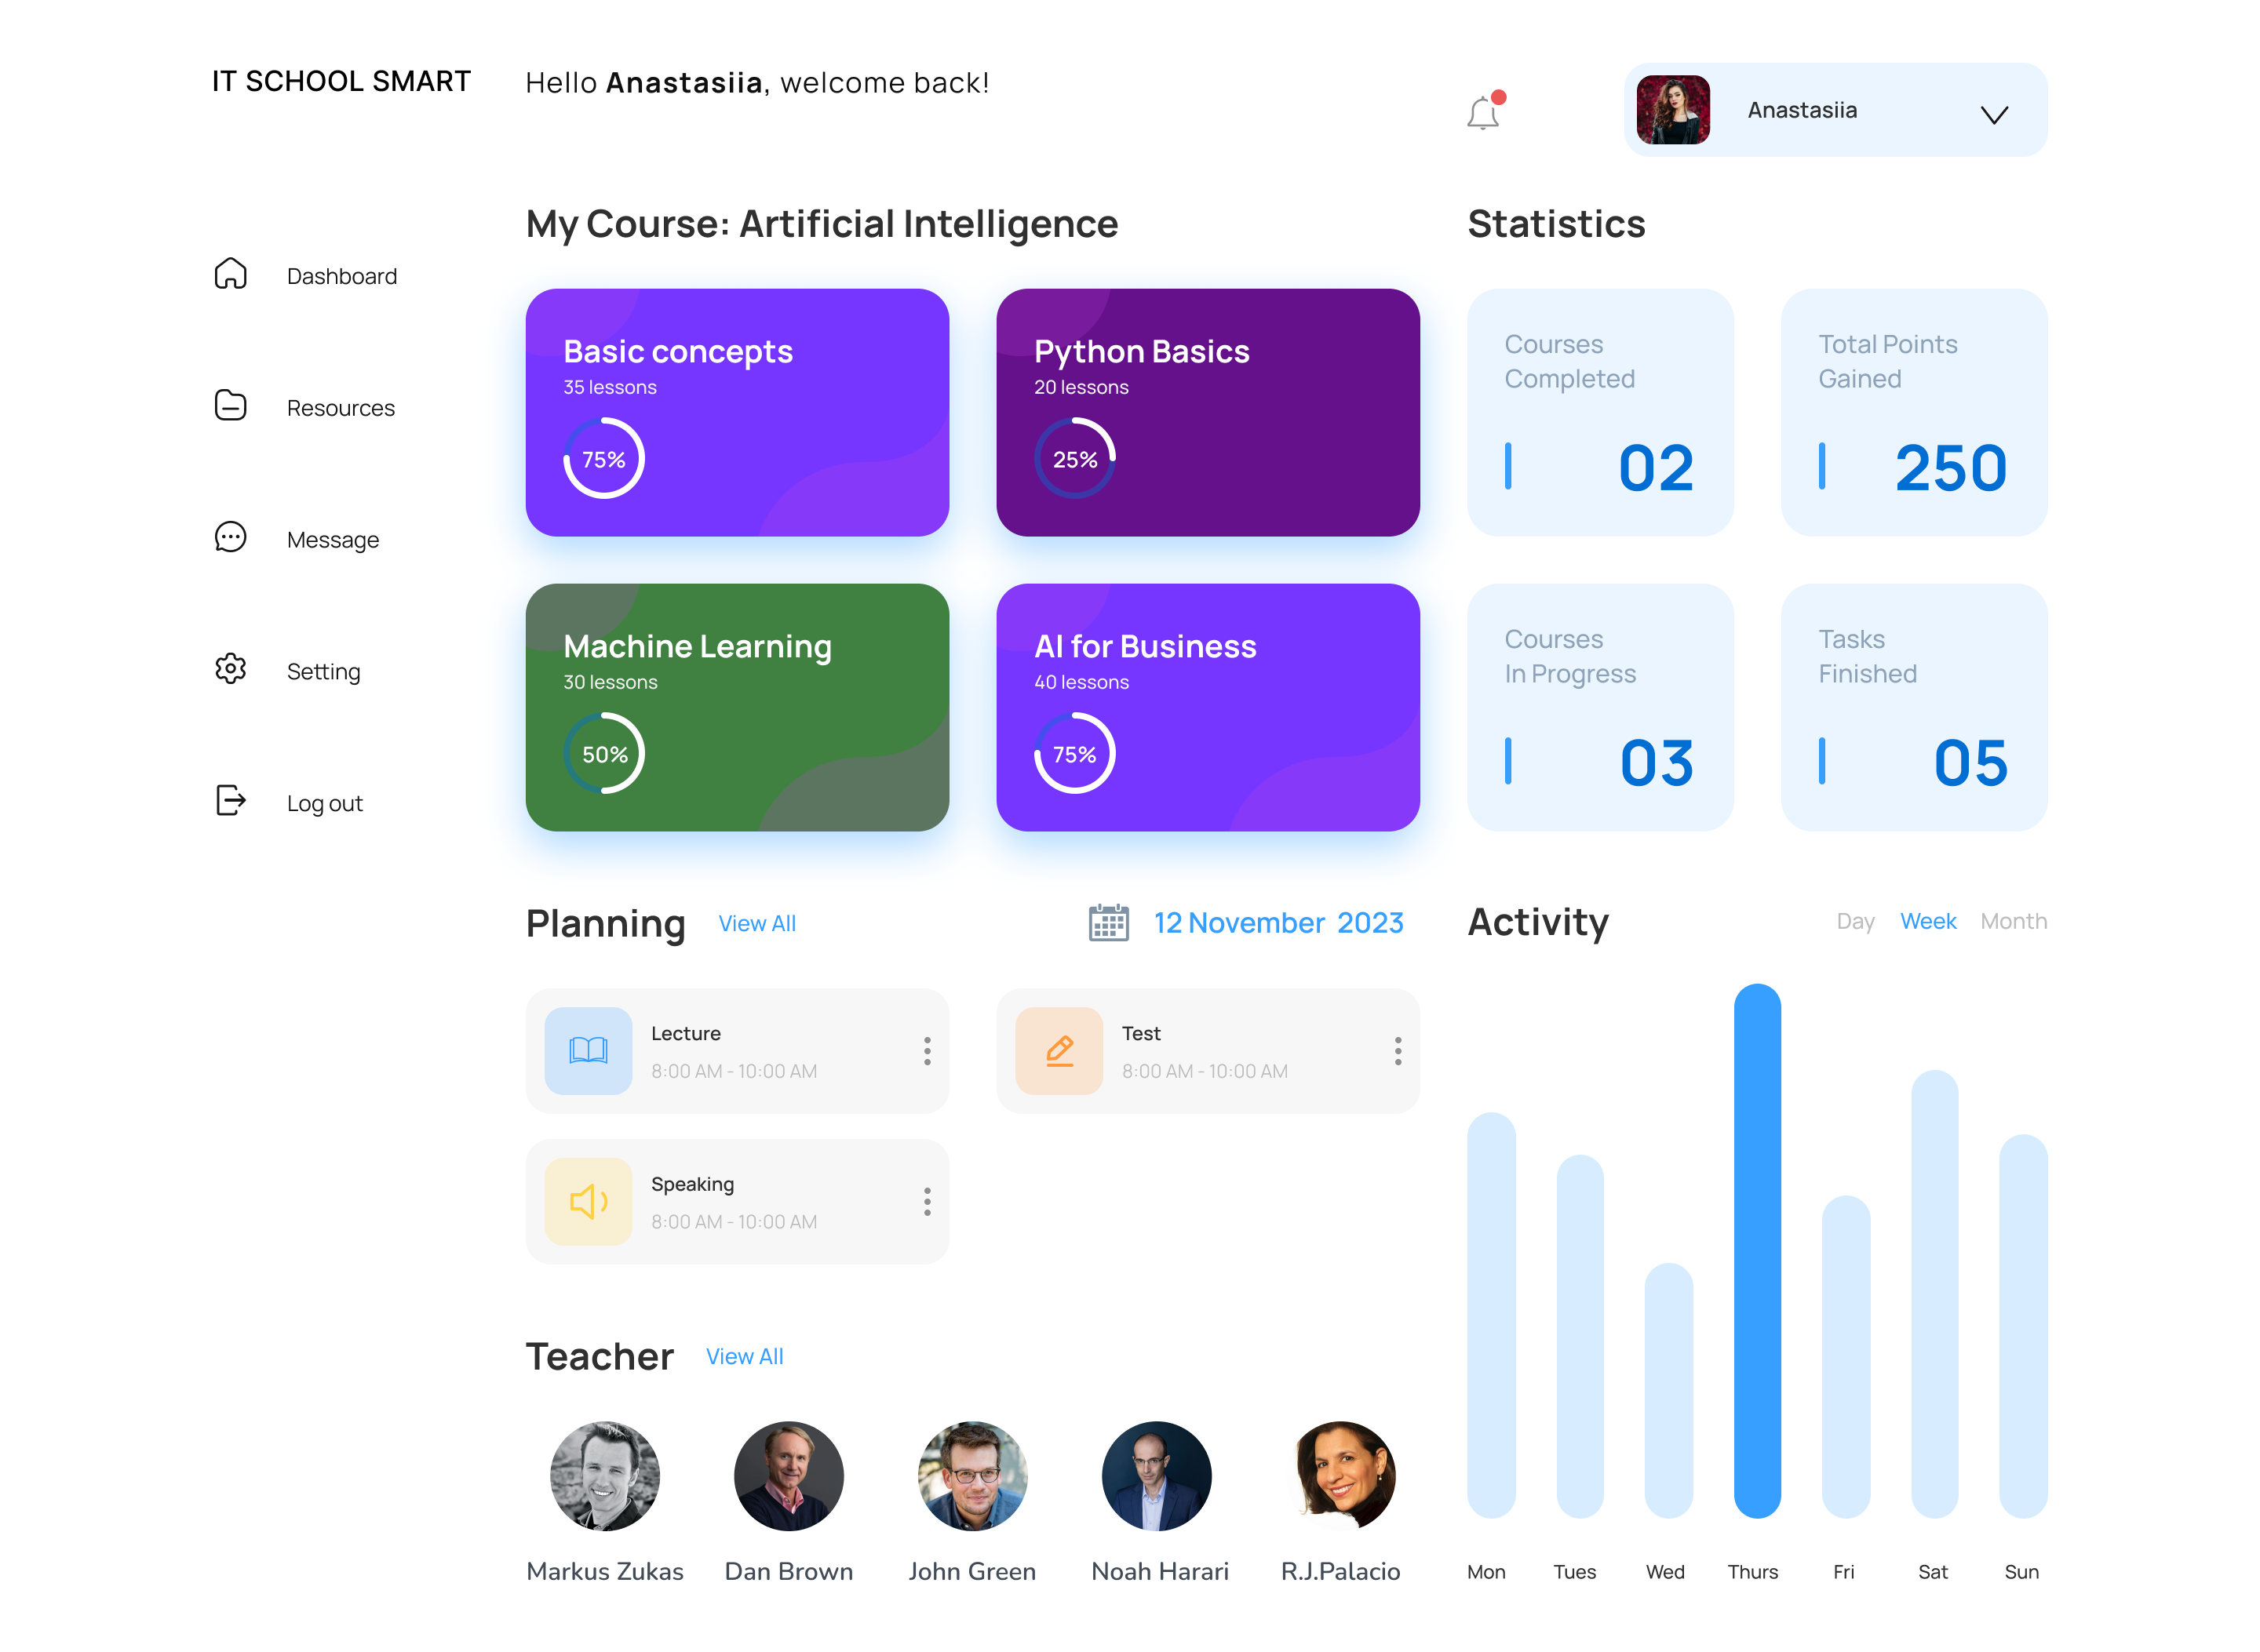Screen dimensions: 2260x1652
Task: Open Setting gear icon in sidebar
Action: tap(230, 669)
